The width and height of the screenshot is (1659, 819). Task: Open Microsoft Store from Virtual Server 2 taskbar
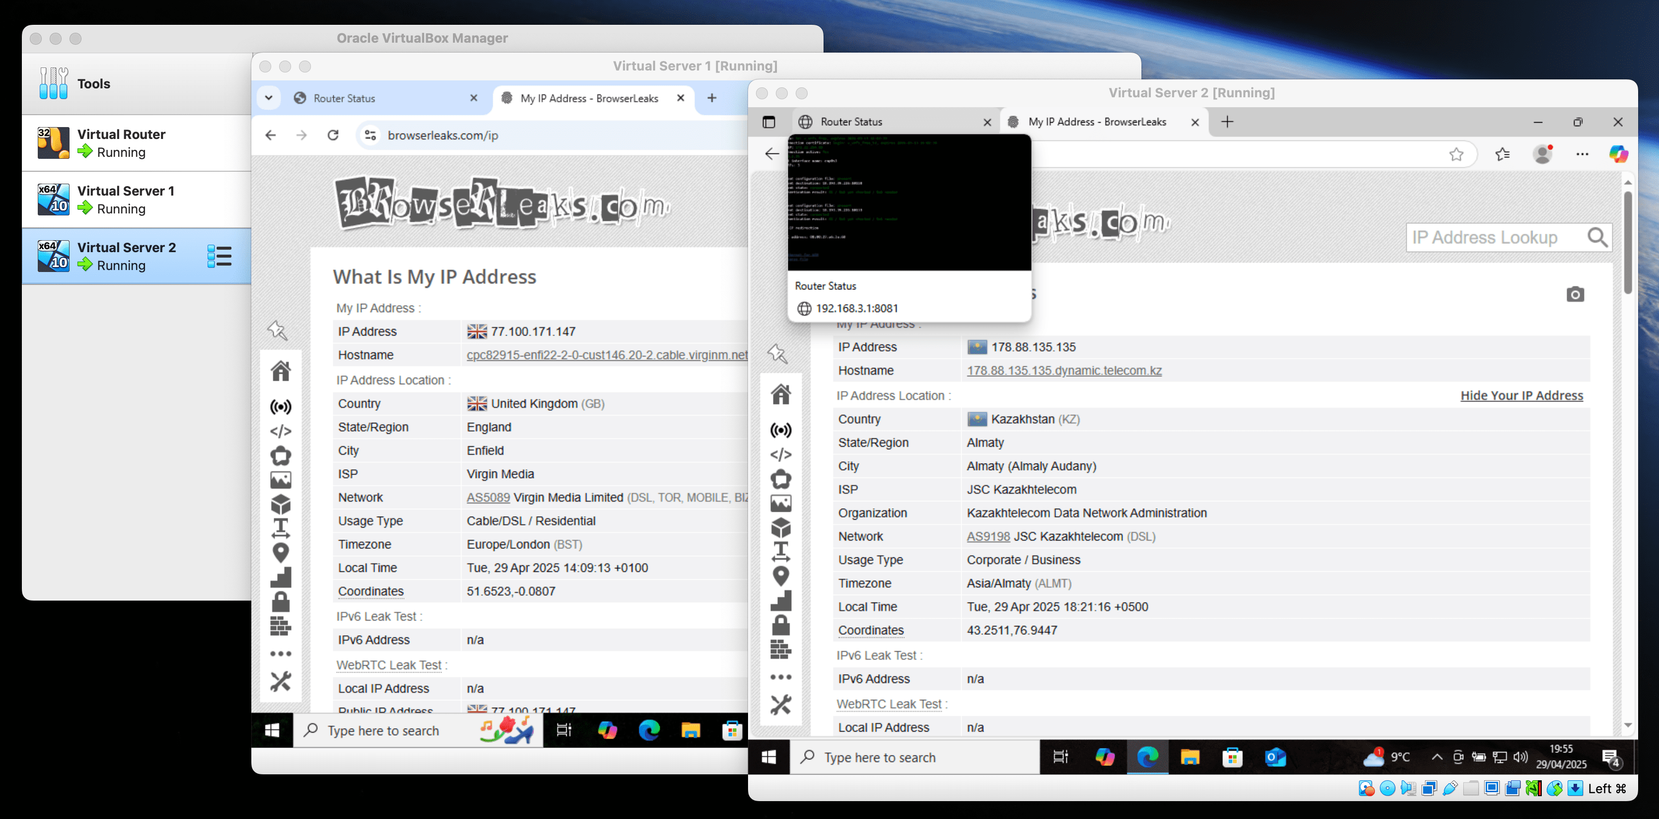point(1232,757)
